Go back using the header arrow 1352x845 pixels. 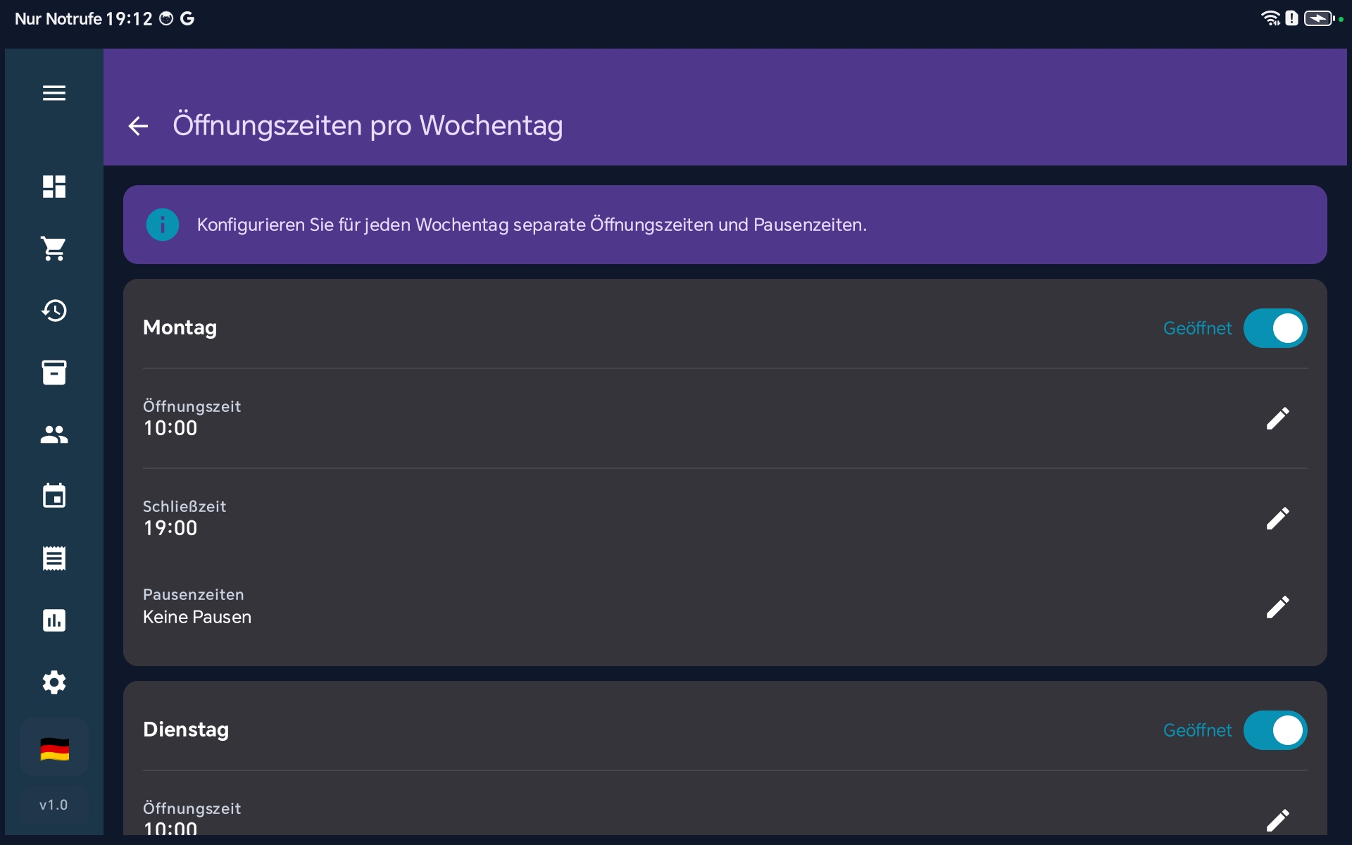click(x=138, y=126)
